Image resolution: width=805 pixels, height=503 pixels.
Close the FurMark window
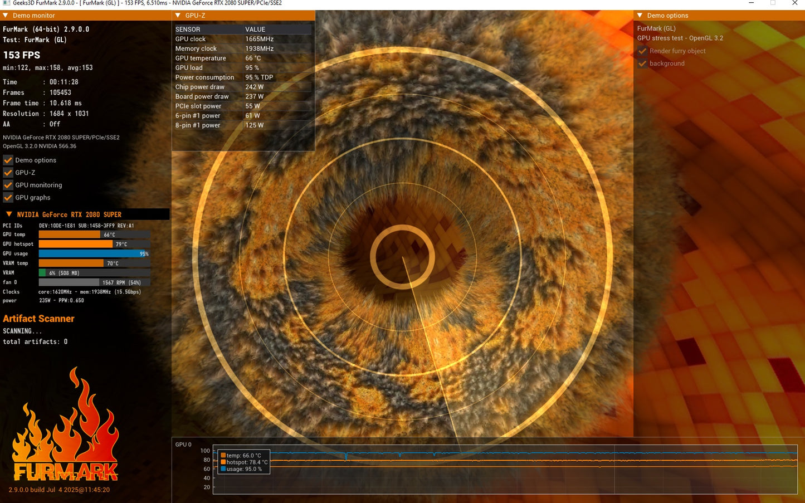pos(794,3)
